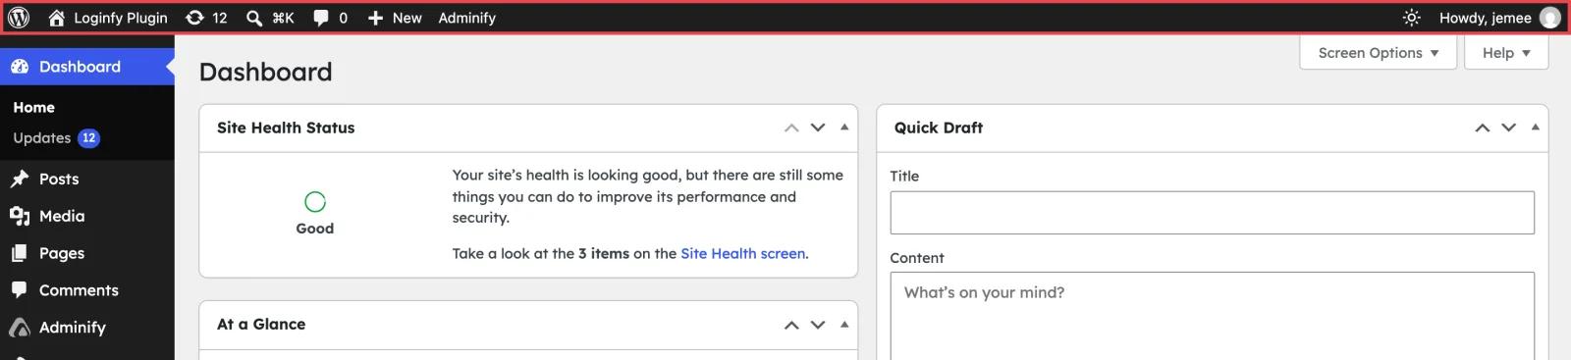Click the ⌘K search shortcut label
This screenshot has width=1571, height=360.
[283, 18]
